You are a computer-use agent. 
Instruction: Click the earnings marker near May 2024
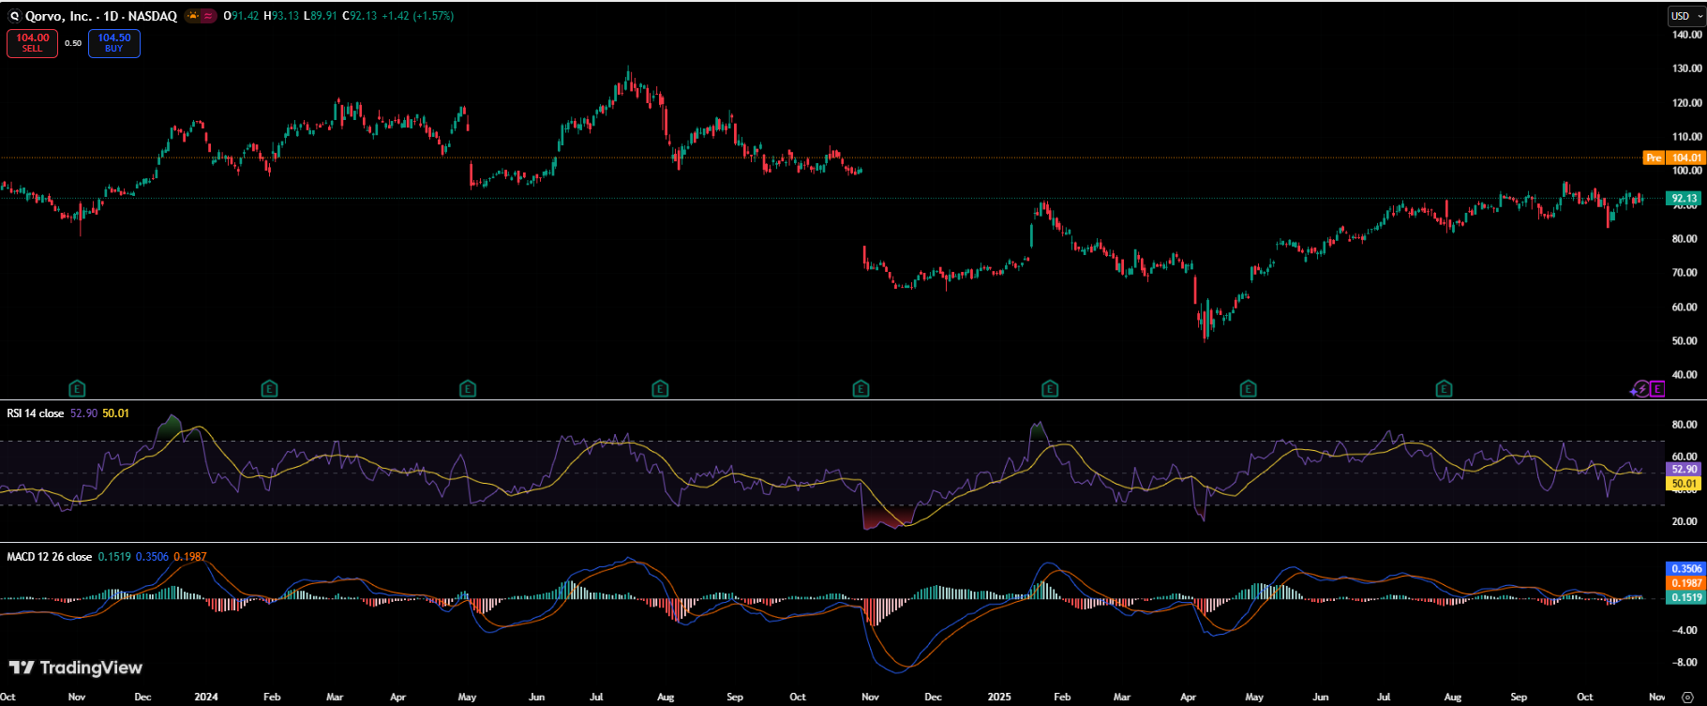click(468, 389)
